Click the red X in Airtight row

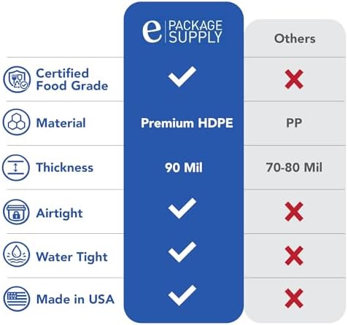point(294,211)
